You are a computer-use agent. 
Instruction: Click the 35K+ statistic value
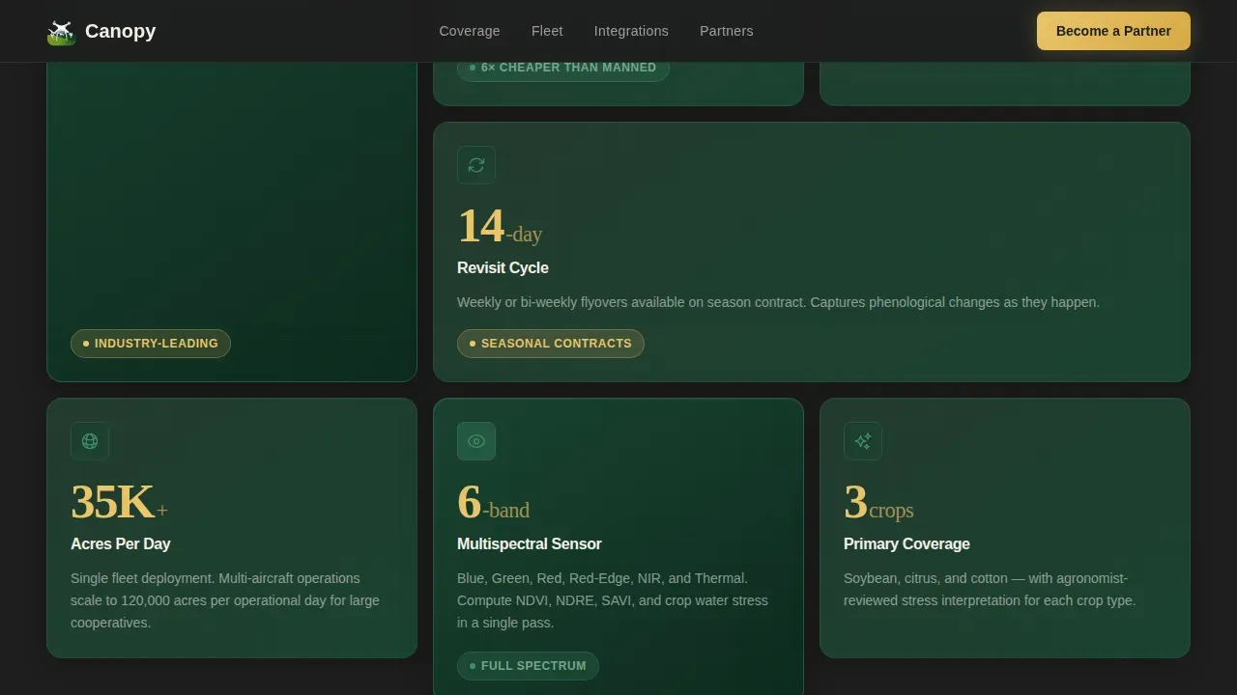[x=119, y=503]
